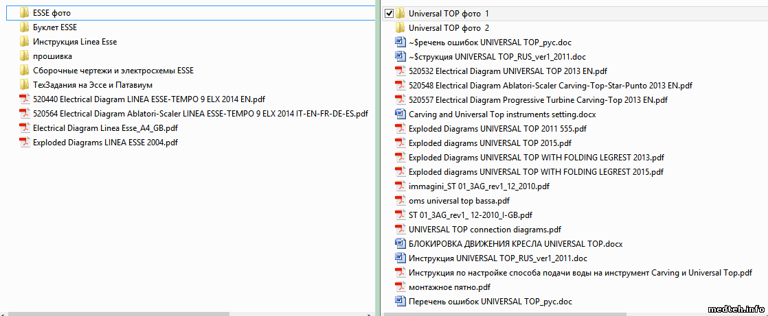Click the Word icon of Перечень ошибок UNIVERSAL TOP_рус.doc
Screen dimensions: 768x316
pos(400,301)
